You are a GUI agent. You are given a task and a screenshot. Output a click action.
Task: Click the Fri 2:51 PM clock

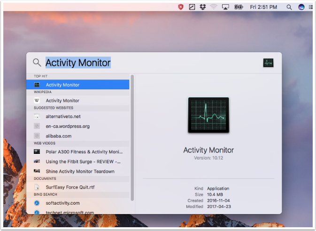coord(263,7)
